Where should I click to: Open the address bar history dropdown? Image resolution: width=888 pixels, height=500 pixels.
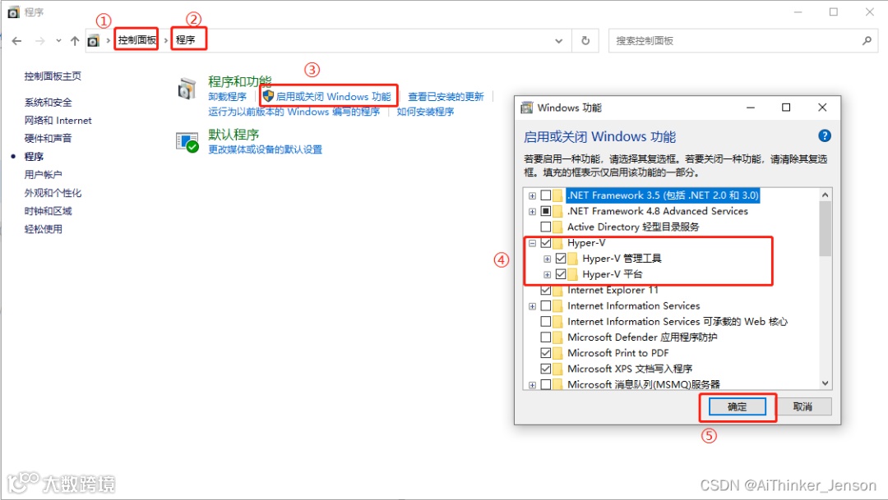(559, 41)
